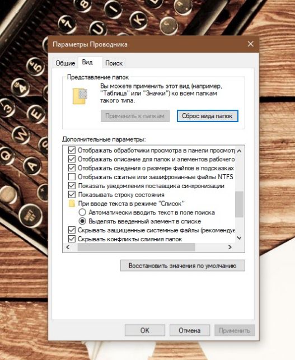
Task: Uncheck Отображать обработчики просмотра checkbox
Action: pos(72,151)
